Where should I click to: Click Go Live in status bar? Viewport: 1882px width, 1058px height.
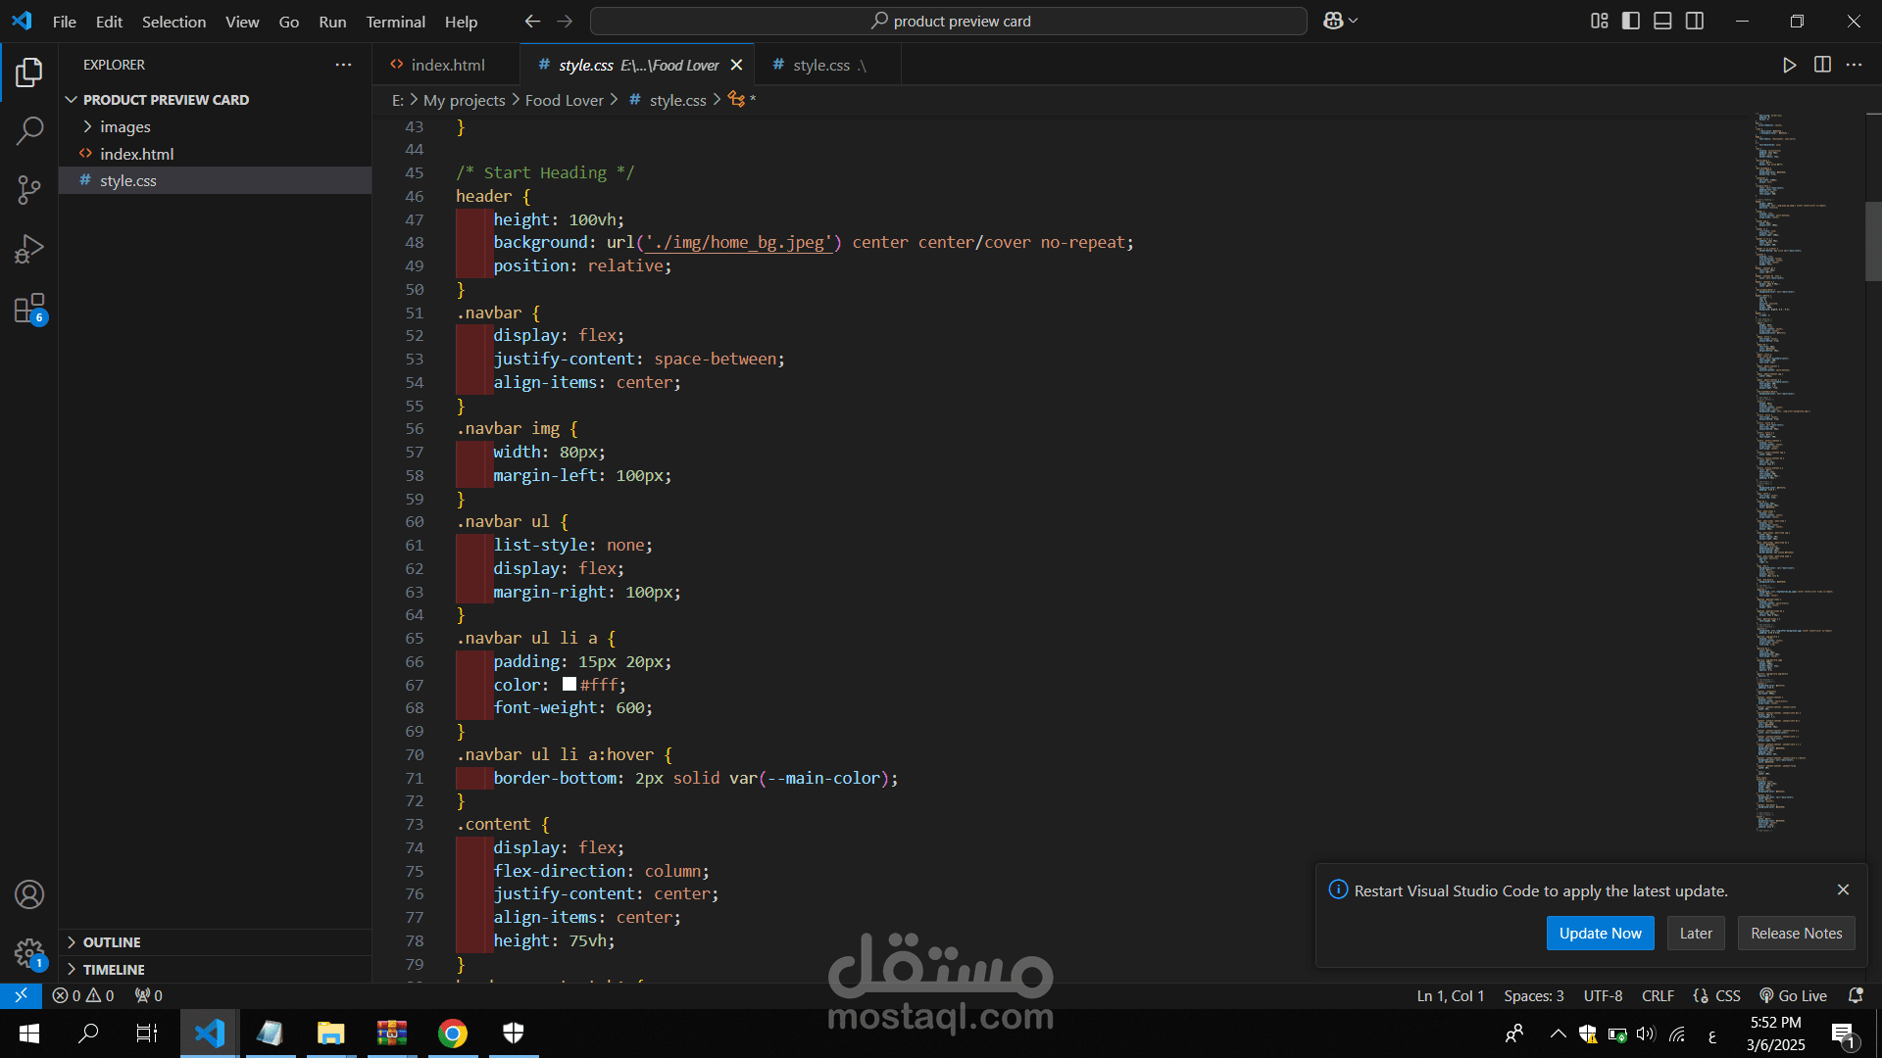(1793, 995)
